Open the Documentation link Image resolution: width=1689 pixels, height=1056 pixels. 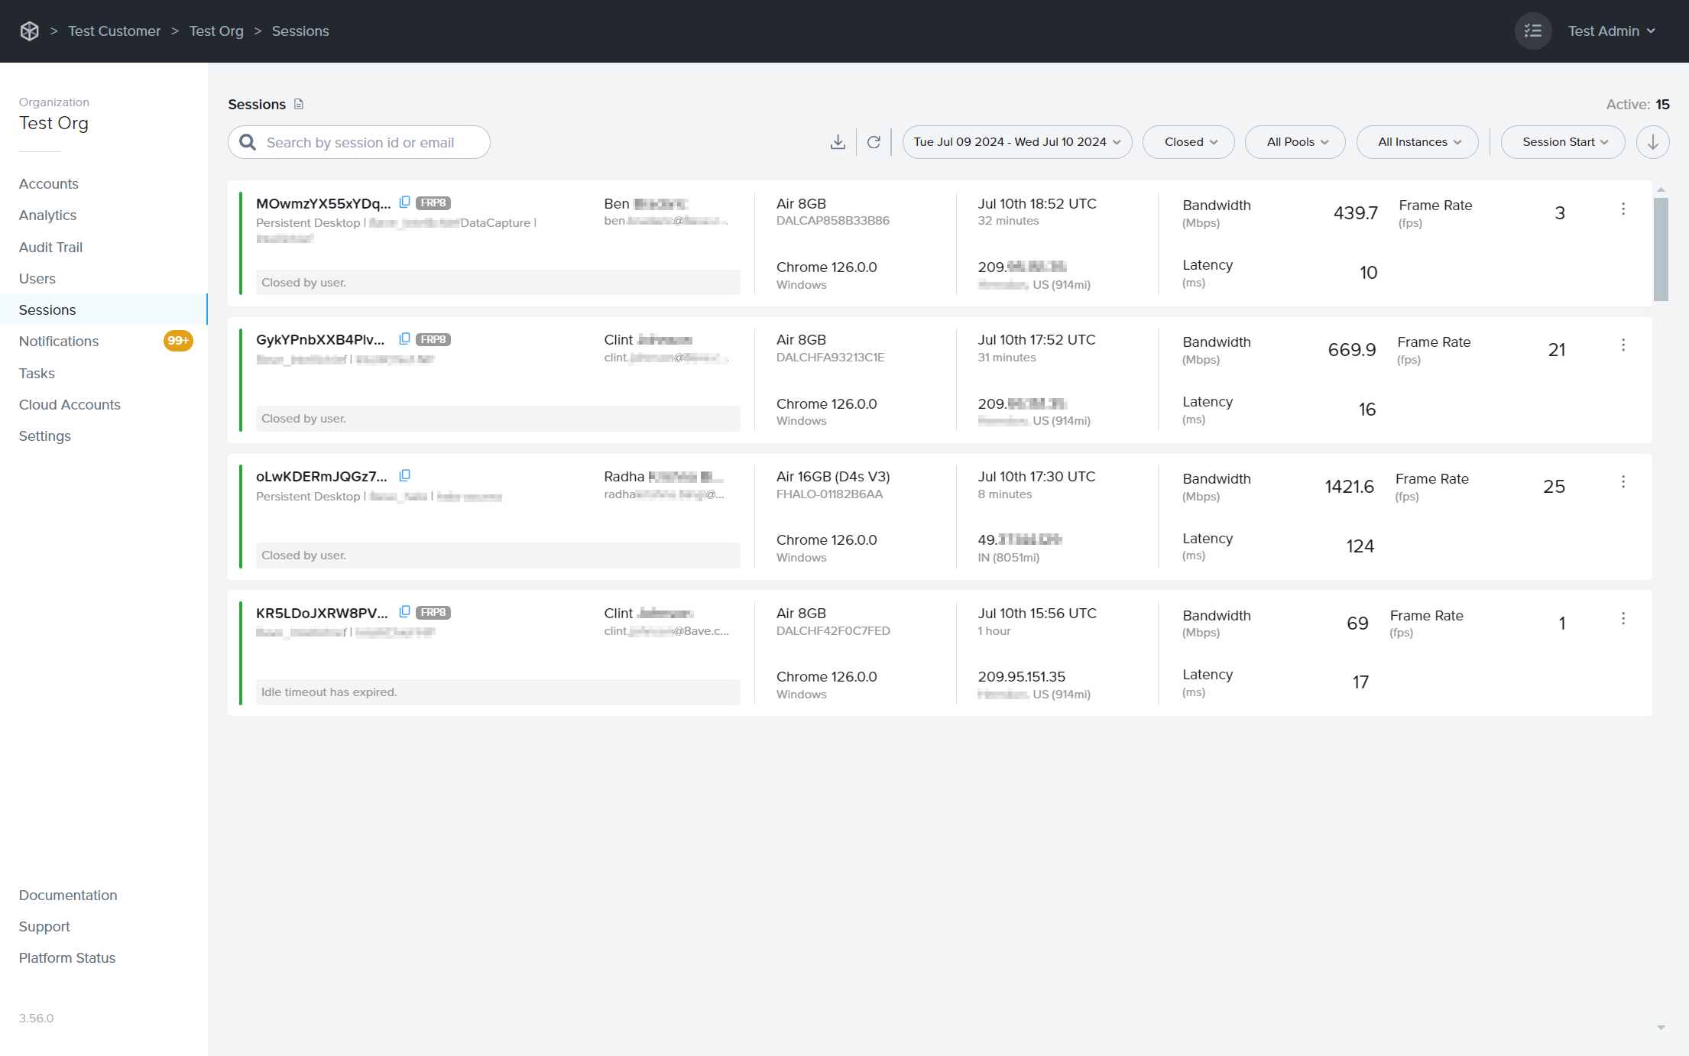67,895
